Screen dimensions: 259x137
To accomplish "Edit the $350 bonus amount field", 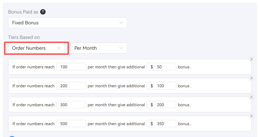I will click(161, 123).
